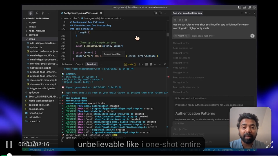Image resolution: width=278 pixels, height=156 pixels.
Task: Collapse the steps folder
Action: (x=32, y=39)
